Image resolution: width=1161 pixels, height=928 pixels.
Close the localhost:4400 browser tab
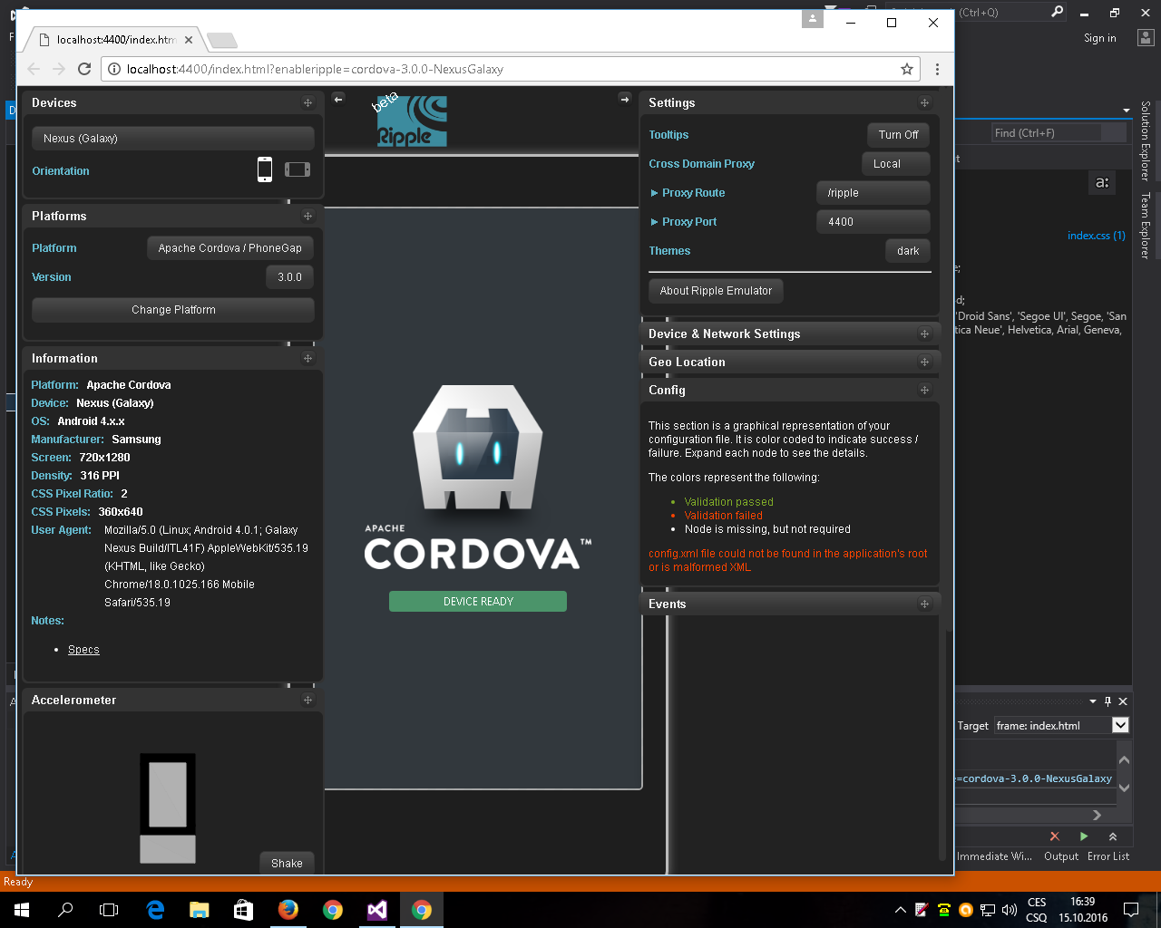(x=189, y=40)
